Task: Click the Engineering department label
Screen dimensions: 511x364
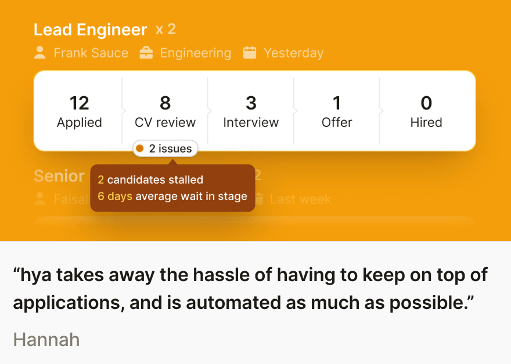Action: [x=196, y=53]
